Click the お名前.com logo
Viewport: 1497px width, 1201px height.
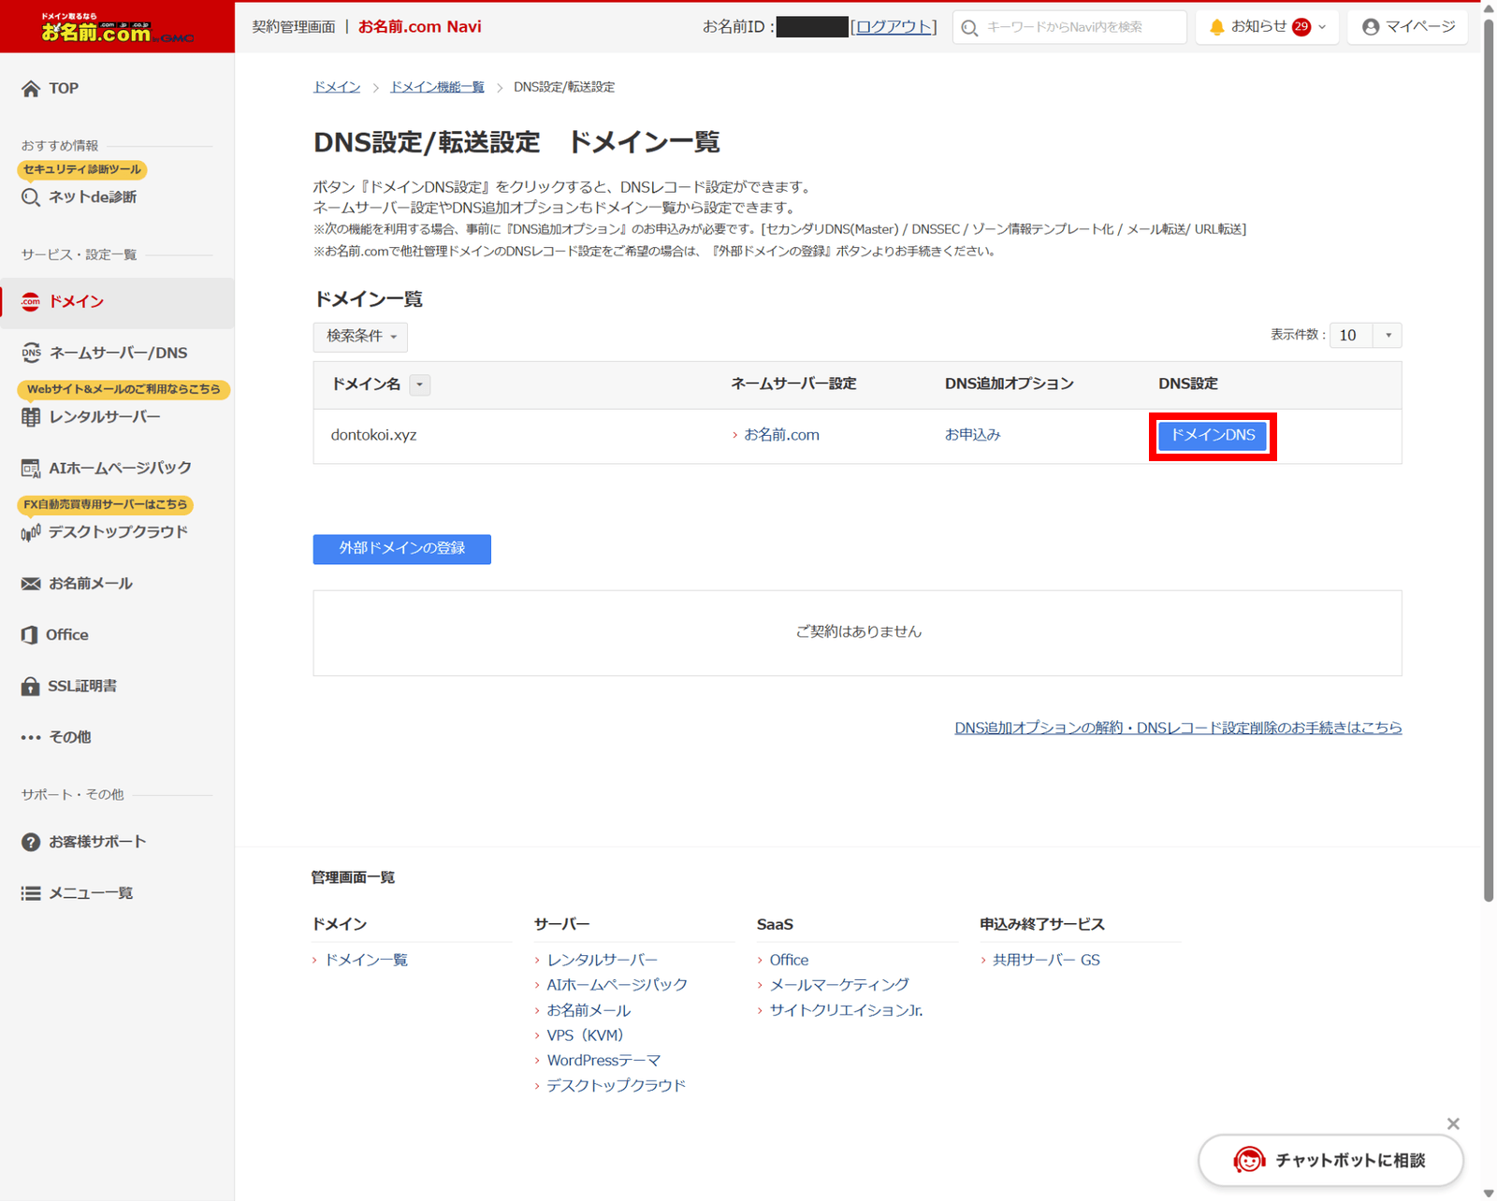(117, 27)
